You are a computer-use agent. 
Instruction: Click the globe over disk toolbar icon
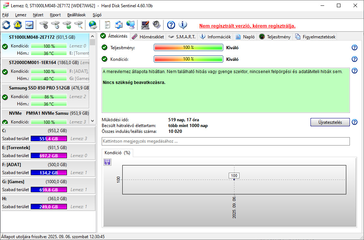[x=93, y=25]
